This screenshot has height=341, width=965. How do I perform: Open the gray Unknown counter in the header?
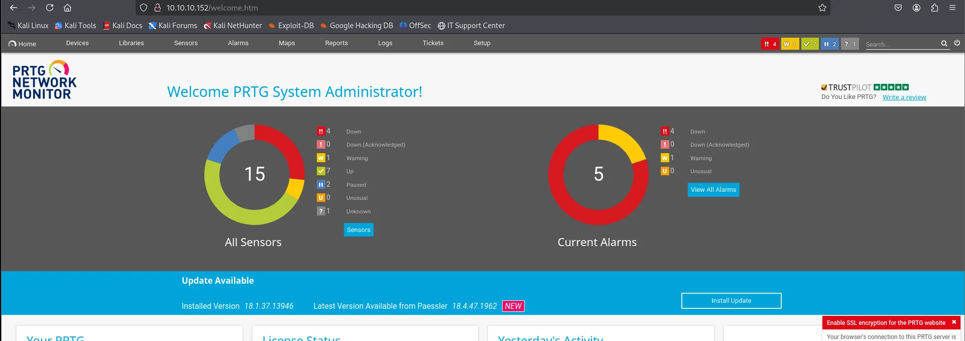(850, 44)
